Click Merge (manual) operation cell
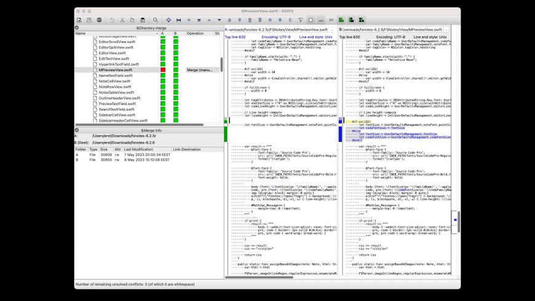 (x=200, y=70)
